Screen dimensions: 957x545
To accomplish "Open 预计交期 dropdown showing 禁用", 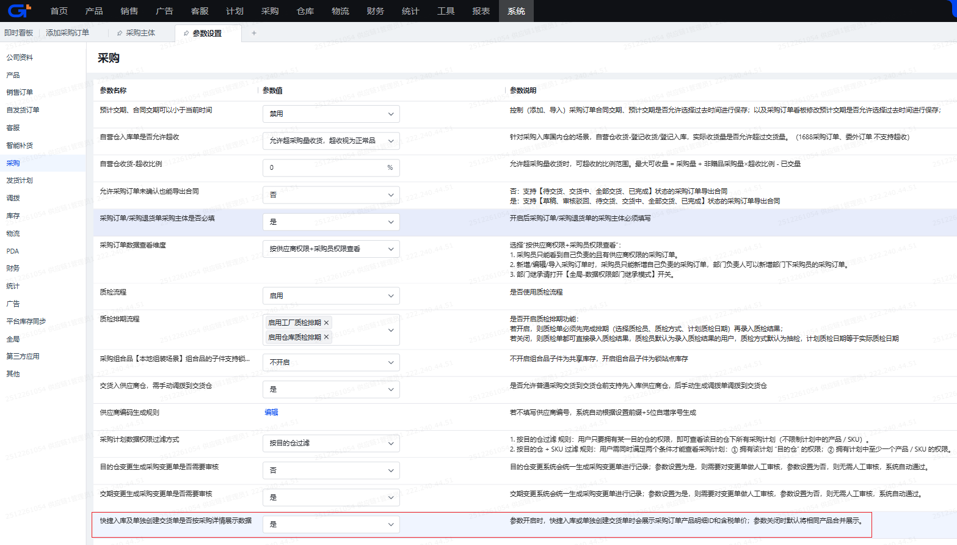I will [331, 114].
